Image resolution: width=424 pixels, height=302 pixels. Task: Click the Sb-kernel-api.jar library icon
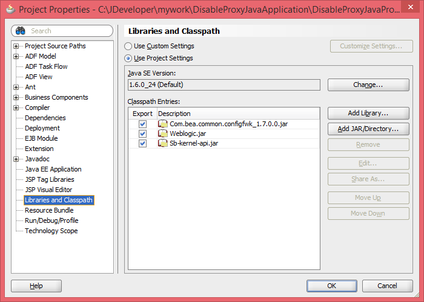coord(163,143)
